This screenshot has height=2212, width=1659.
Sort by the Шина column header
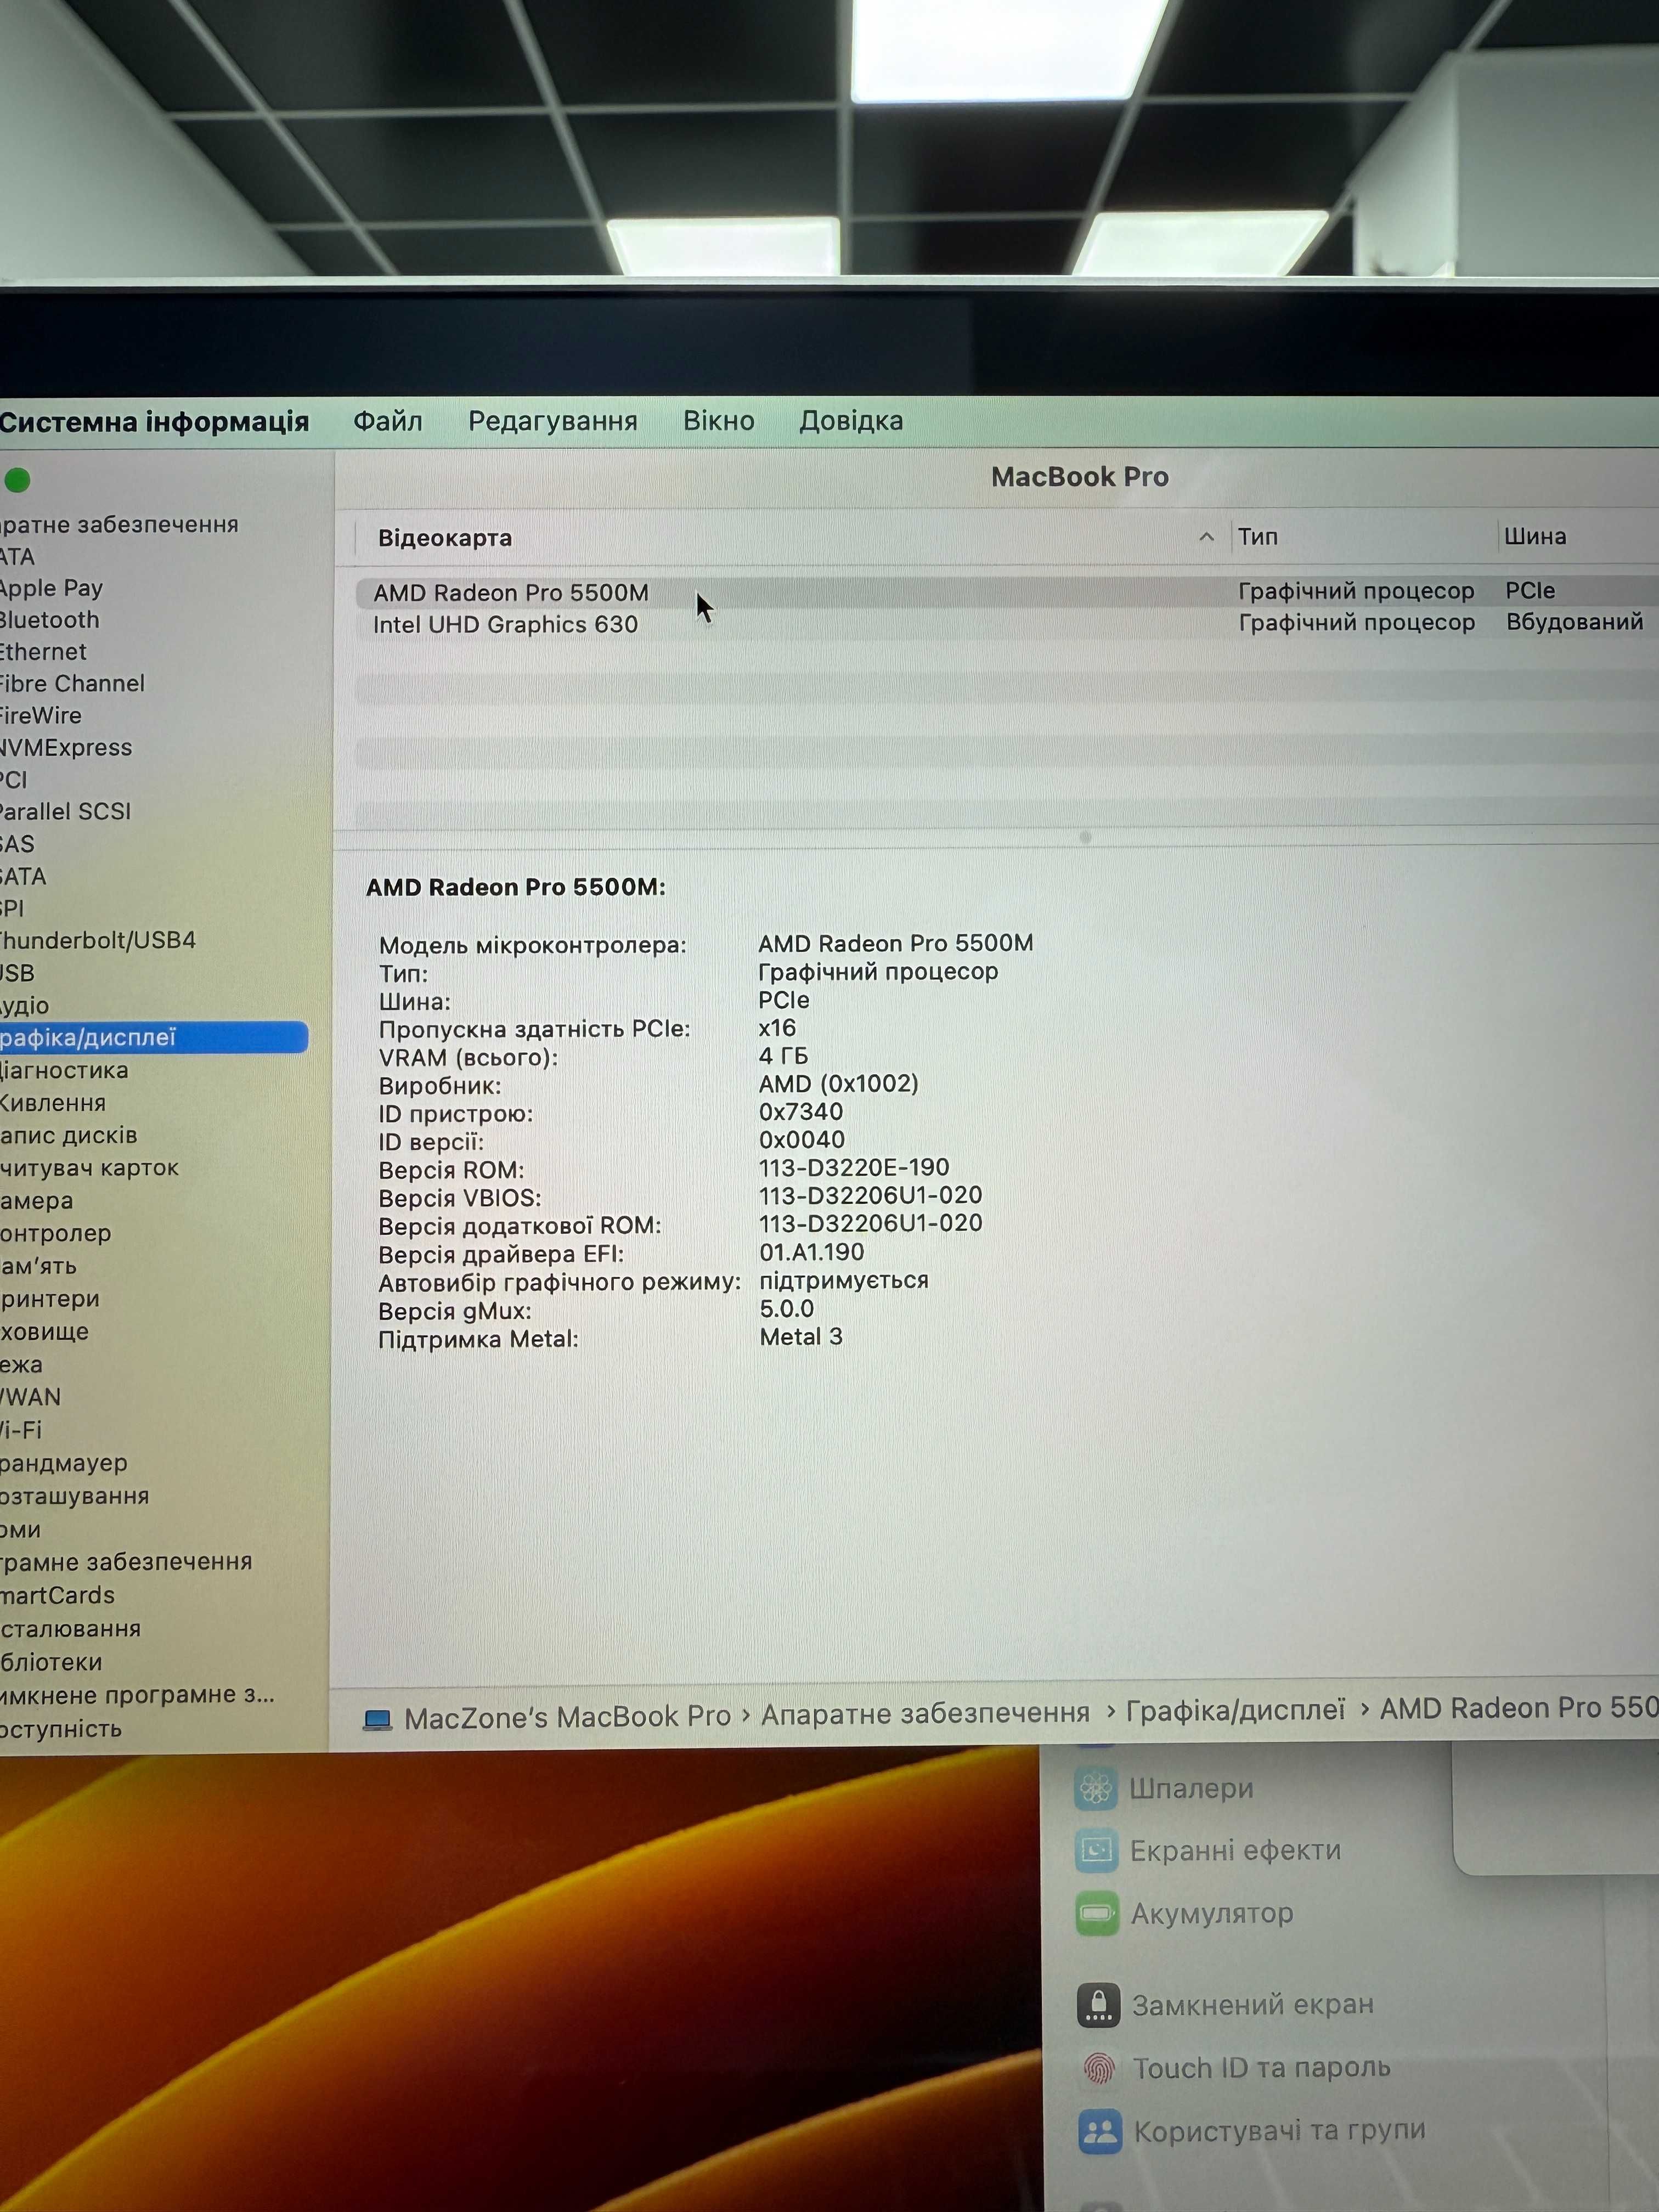click(x=1535, y=536)
